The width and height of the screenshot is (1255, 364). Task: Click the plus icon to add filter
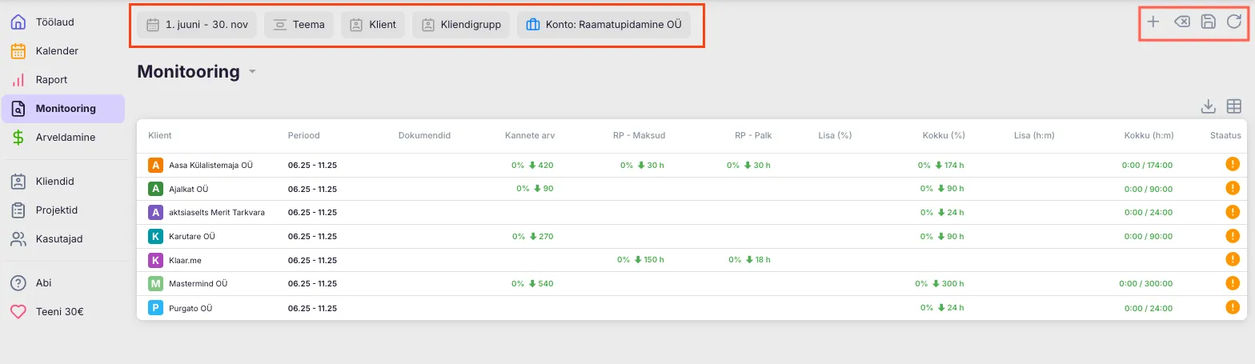[1153, 22]
